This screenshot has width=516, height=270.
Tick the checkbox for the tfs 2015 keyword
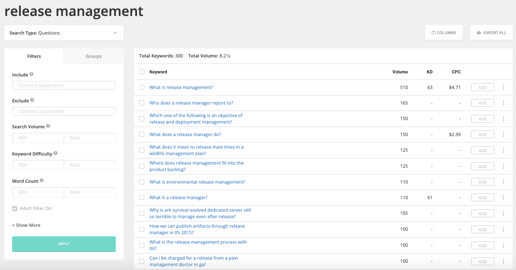pyautogui.click(x=142, y=229)
